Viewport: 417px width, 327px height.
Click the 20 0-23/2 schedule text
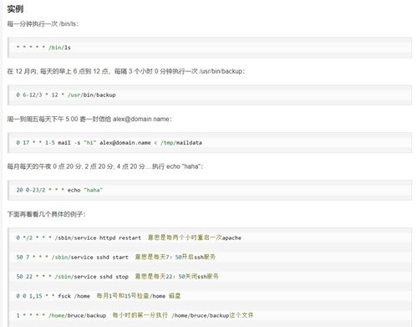click(x=31, y=190)
